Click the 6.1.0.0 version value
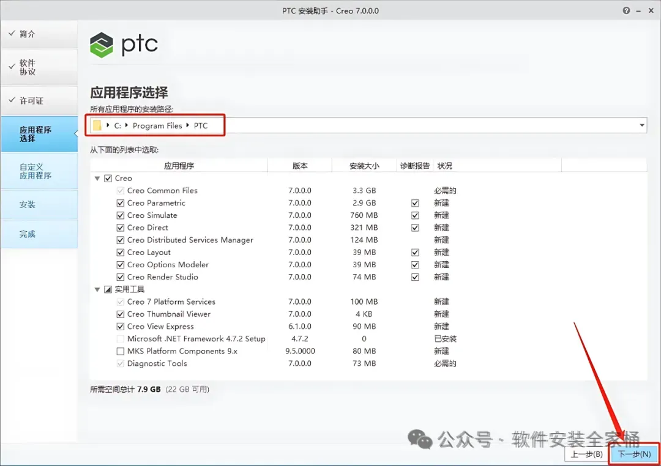This screenshot has height=466, width=661. tap(300, 327)
